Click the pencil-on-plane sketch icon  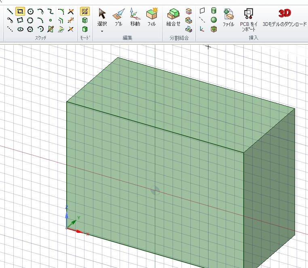(x=51, y=29)
